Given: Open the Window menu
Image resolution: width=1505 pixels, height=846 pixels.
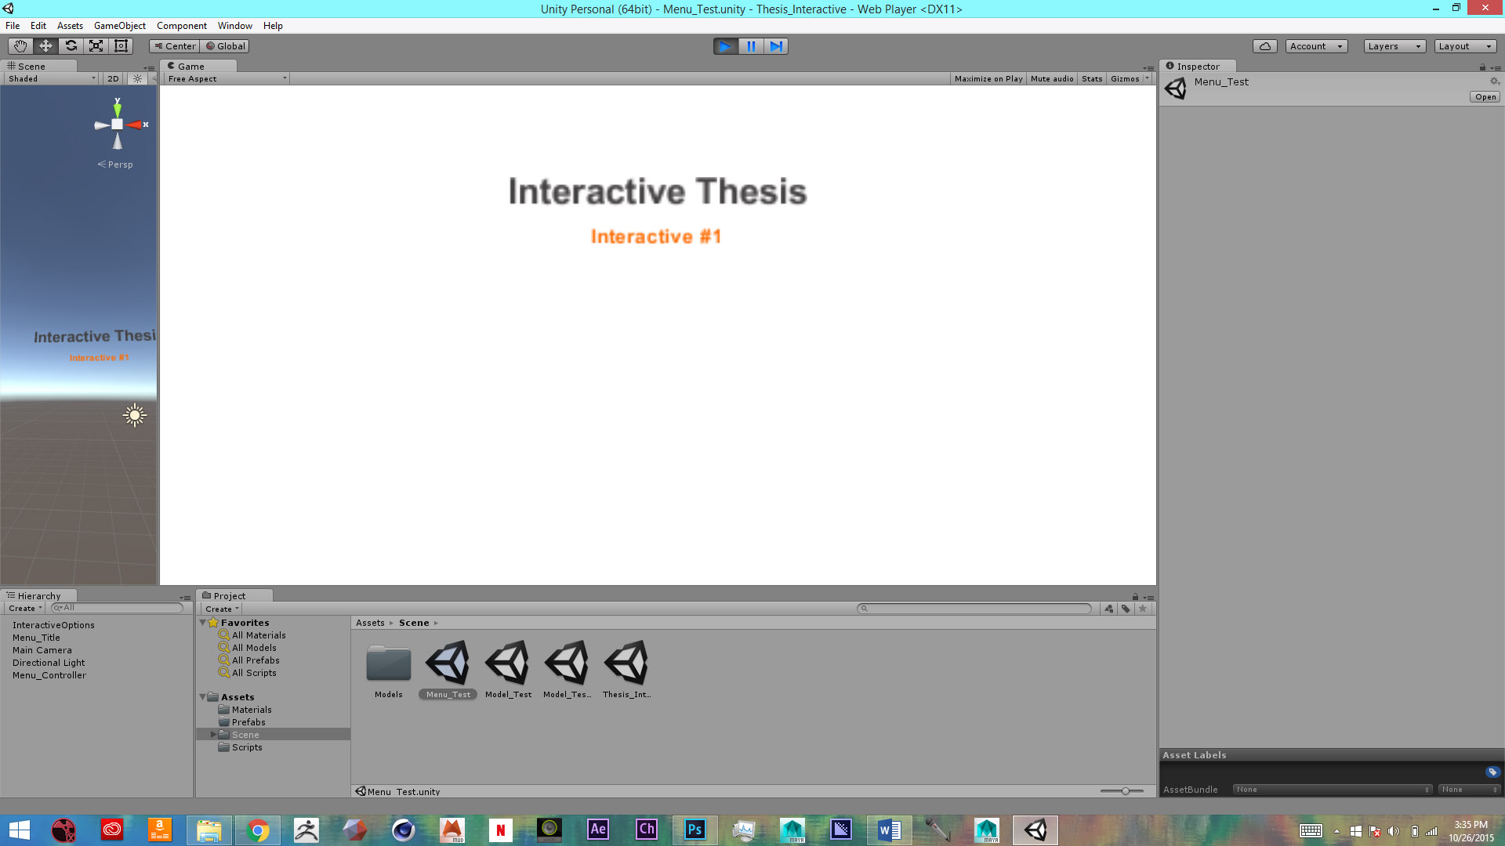Looking at the screenshot, I should (x=235, y=26).
